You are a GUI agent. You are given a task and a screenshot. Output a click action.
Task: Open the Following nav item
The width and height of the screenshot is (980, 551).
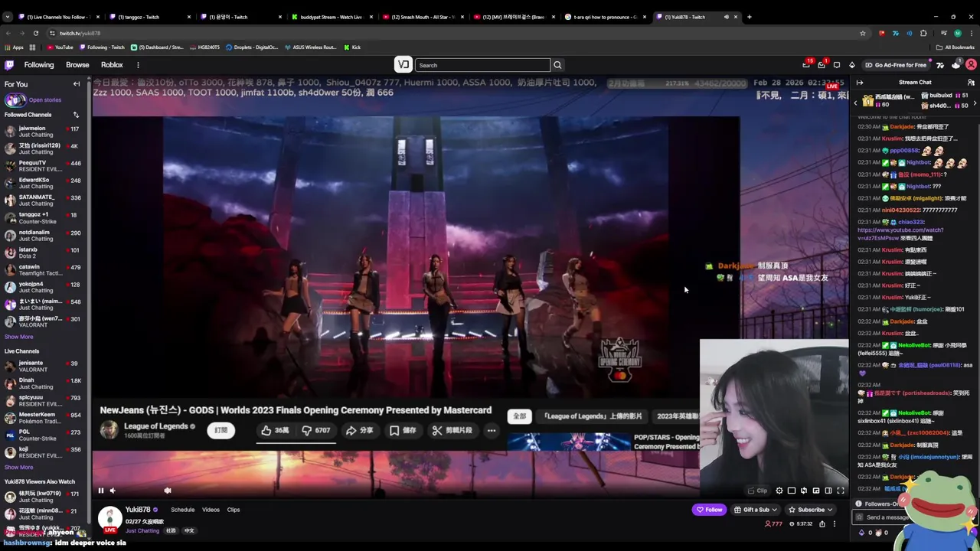(39, 65)
